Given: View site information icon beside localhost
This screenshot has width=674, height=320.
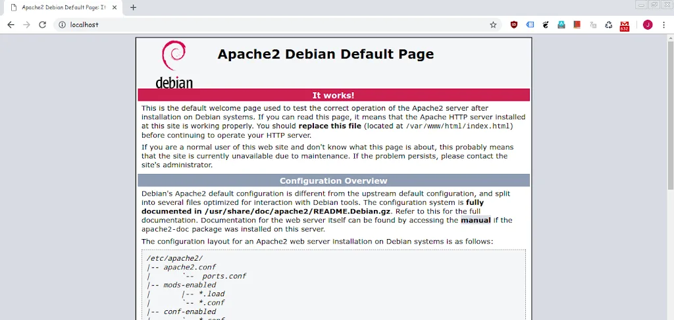Looking at the screenshot, I should pyautogui.click(x=63, y=24).
